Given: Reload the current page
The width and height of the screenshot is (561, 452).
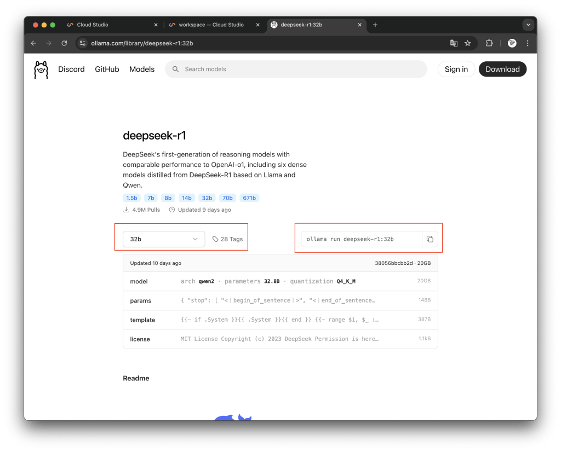Looking at the screenshot, I should 65,43.
